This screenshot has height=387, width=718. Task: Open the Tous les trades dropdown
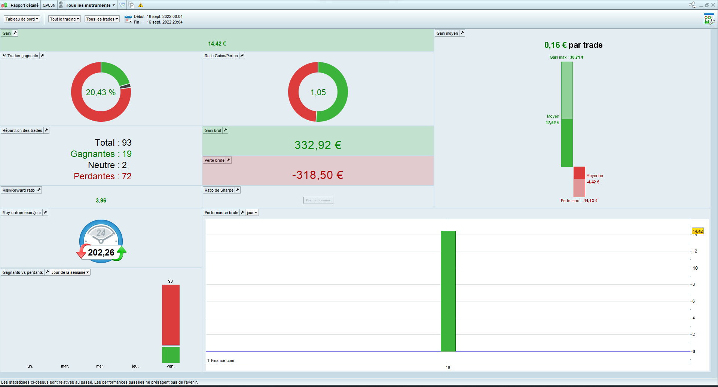coord(102,19)
